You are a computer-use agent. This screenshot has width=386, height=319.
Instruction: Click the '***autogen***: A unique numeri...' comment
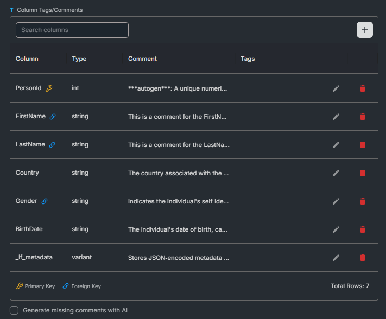[x=178, y=88]
